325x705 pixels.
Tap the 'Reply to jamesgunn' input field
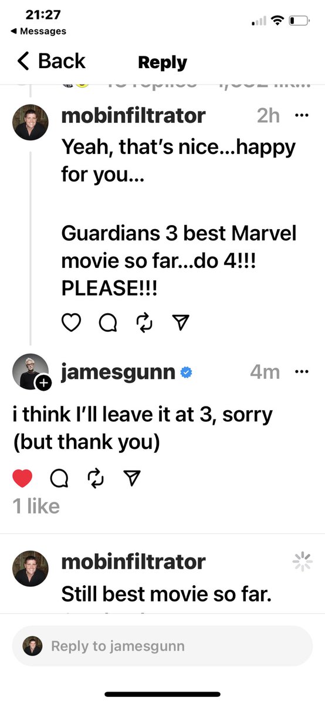(162, 646)
